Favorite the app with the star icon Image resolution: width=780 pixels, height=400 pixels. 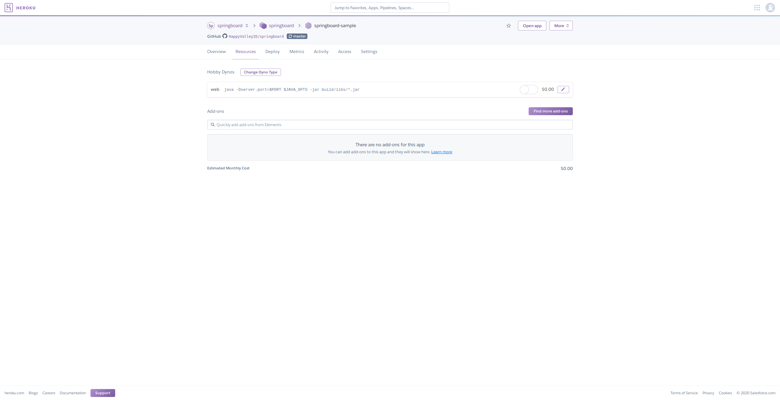point(509,26)
